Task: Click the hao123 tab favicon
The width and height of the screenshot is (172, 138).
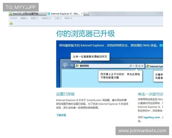Action: point(11,14)
